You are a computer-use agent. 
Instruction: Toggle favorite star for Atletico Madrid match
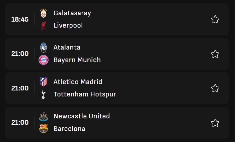point(215,88)
